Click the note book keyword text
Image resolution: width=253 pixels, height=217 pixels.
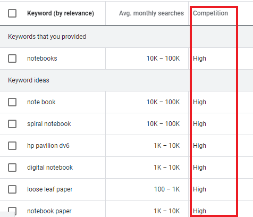41,102
